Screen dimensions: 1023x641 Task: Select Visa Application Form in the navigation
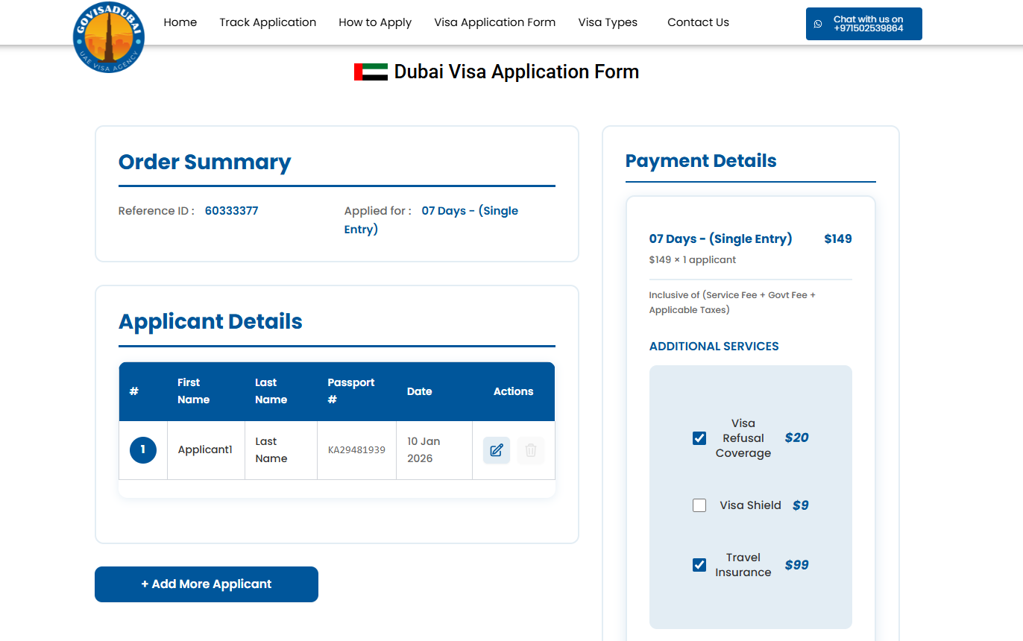pos(495,22)
